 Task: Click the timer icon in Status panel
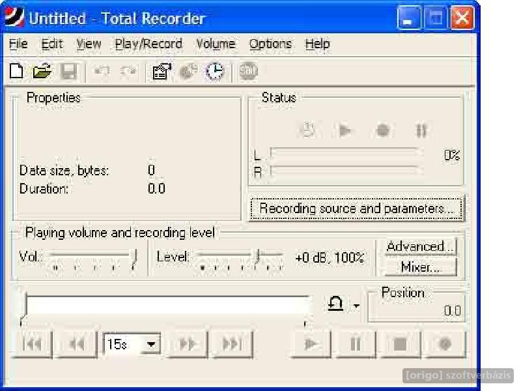pos(307,130)
